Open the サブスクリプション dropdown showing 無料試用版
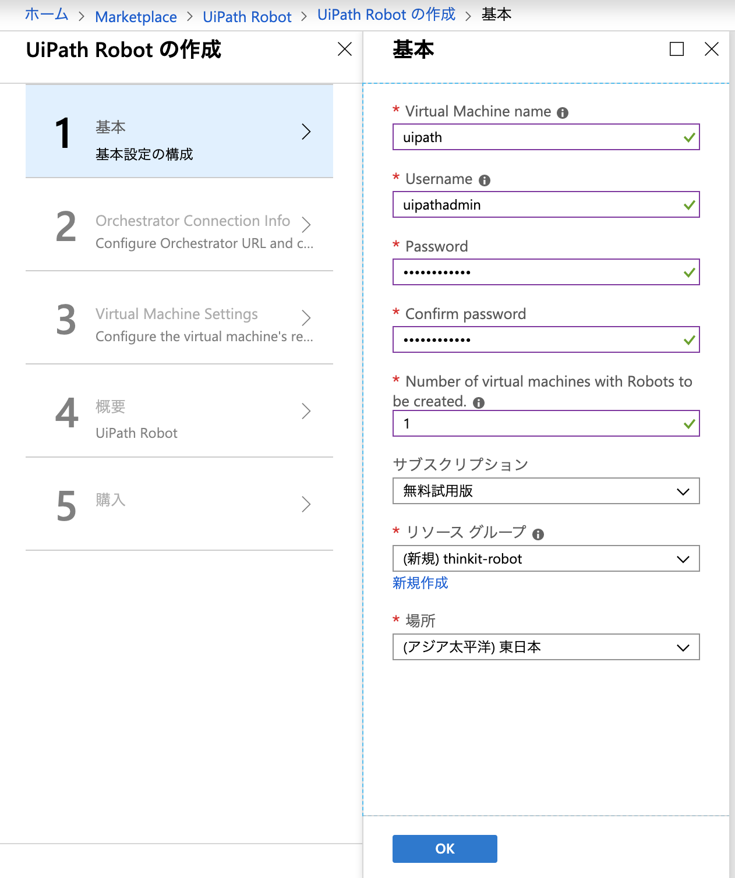Screen dimensions: 735x878 pyautogui.click(x=546, y=491)
